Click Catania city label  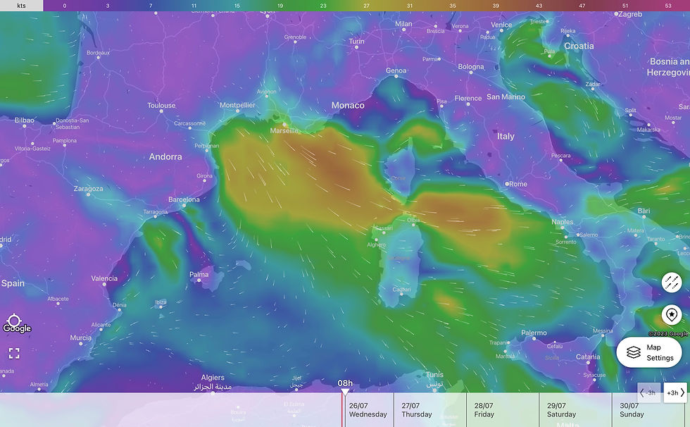click(x=588, y=357)
